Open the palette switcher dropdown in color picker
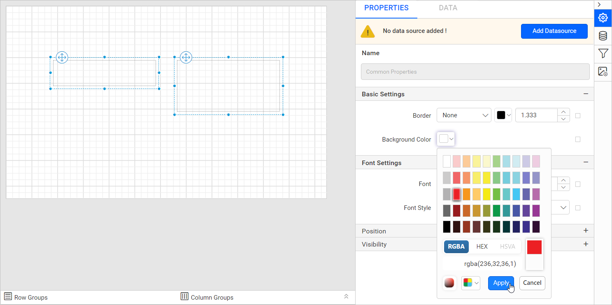The width and height of the screenshot is (612, 305). tap(470, 283)
